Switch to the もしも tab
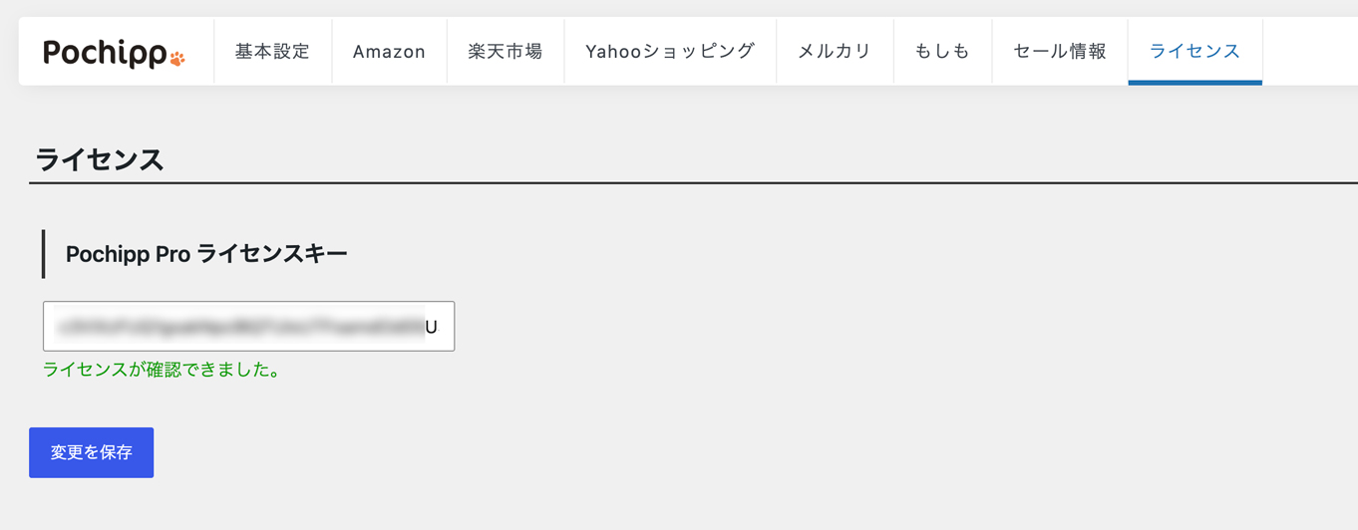This screenshot has height=530, width=1358. pos(942,51)
